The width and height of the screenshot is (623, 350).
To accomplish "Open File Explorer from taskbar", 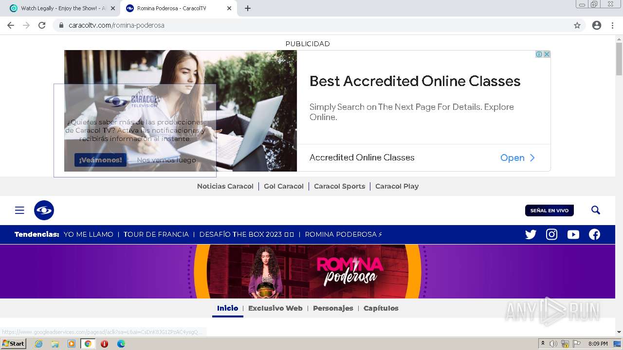I will [55, 344].
